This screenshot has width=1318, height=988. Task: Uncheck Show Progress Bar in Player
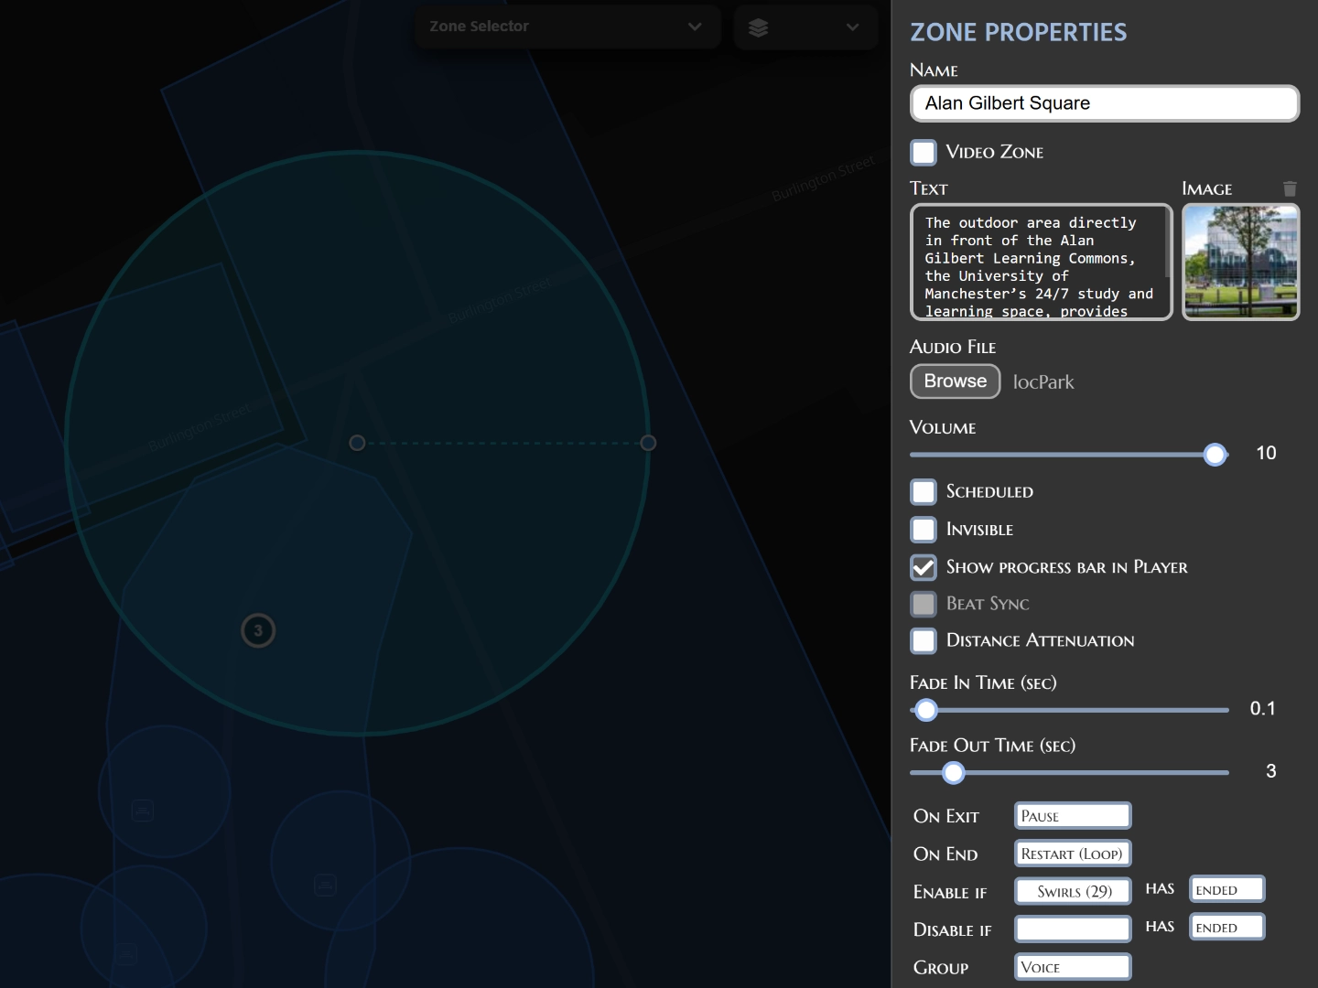pyautogui.click(x=924, y=567)
